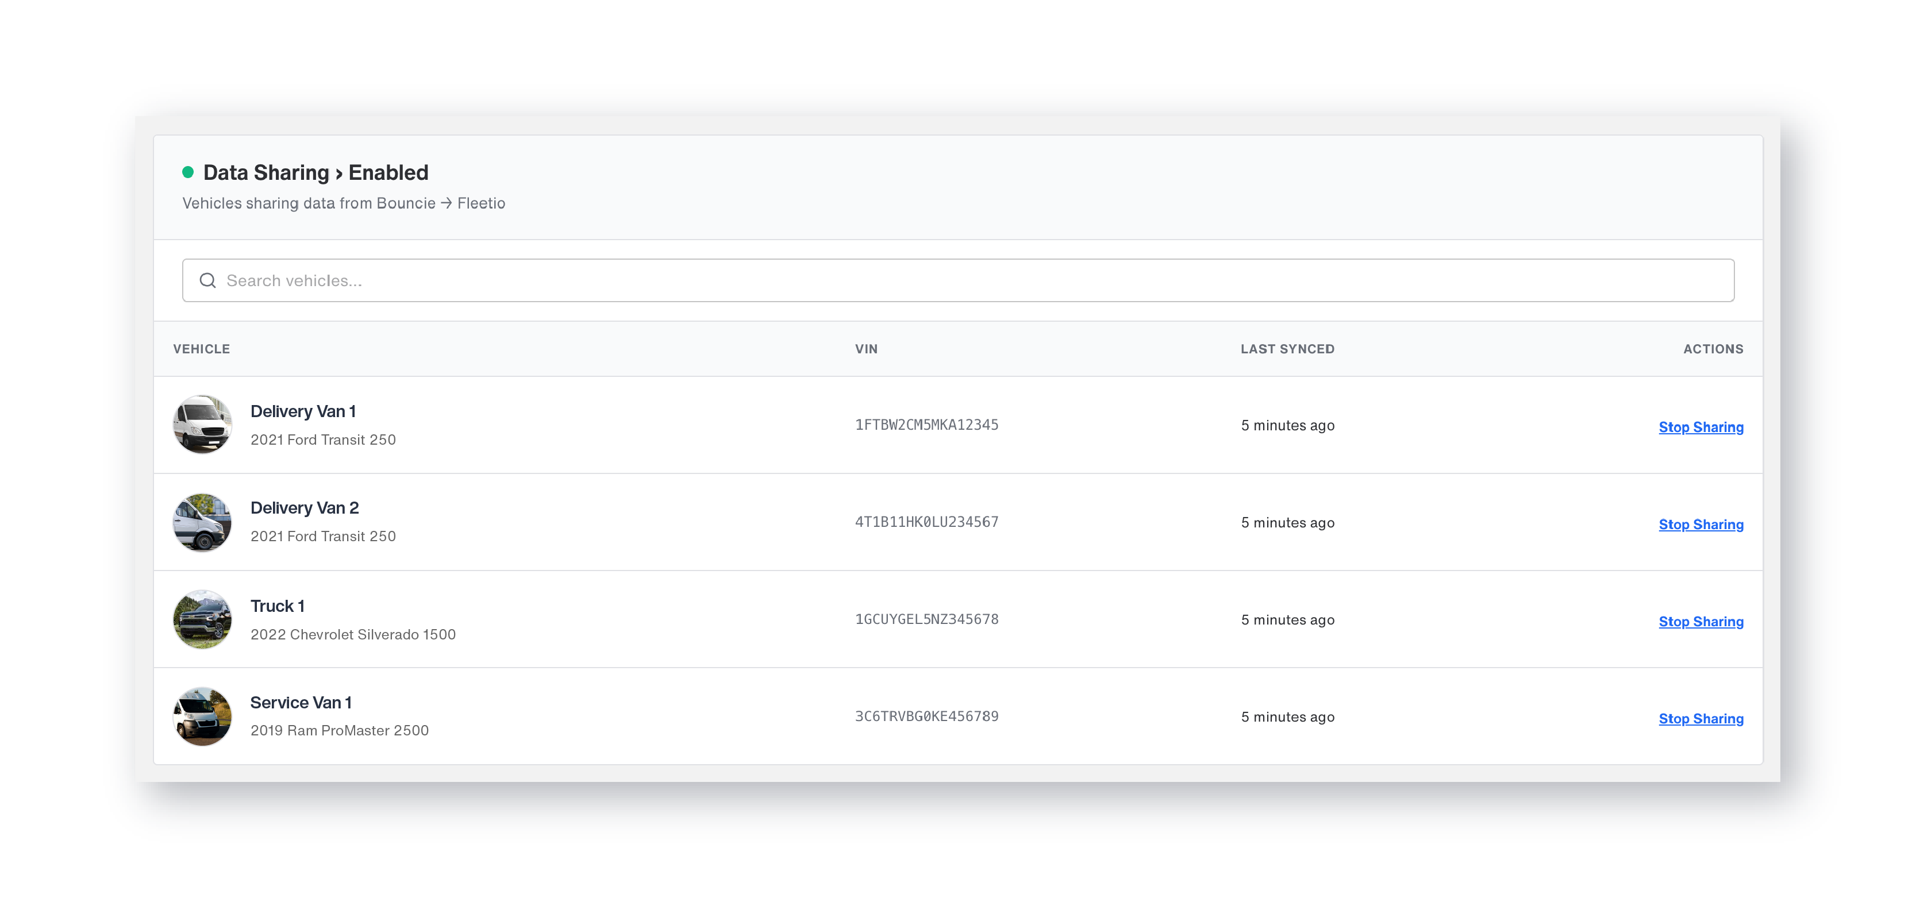Click VIN 1FTBW2CM5MKA12345
The width and height of the screenshot is (1916, 898).
pyautogui.click(x=926, y=425)
